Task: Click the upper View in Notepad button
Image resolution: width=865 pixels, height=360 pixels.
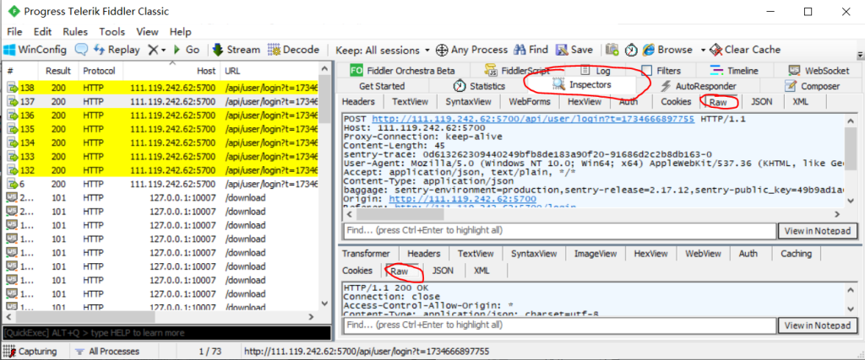Action: coord(814,231)
